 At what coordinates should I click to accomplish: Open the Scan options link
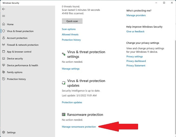click(x=69, y=29)
